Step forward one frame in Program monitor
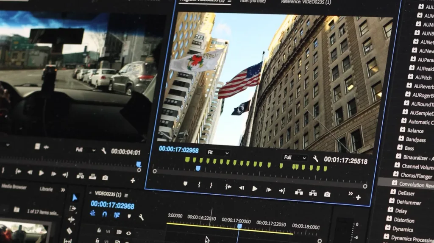 268,190
